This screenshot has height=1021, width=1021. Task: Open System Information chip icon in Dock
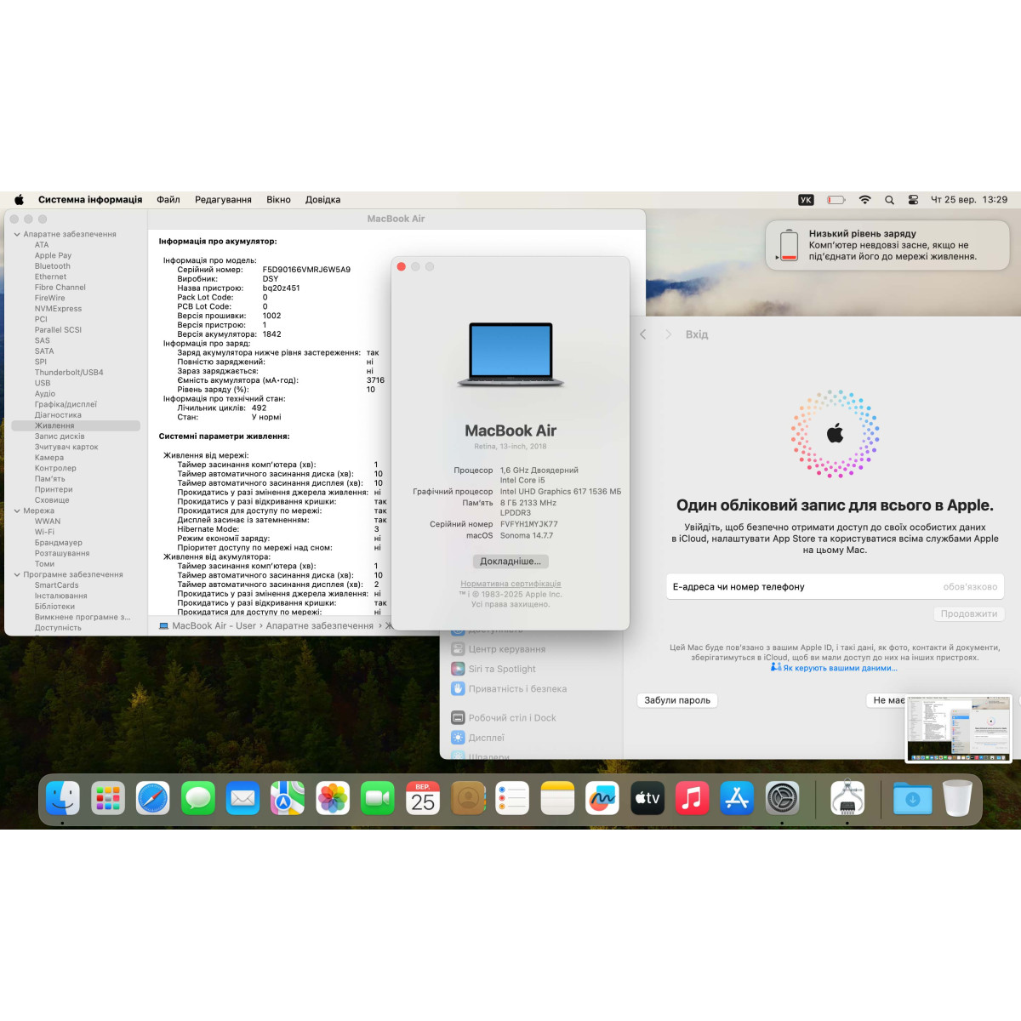pyautogui.click(x=847, y=798)
